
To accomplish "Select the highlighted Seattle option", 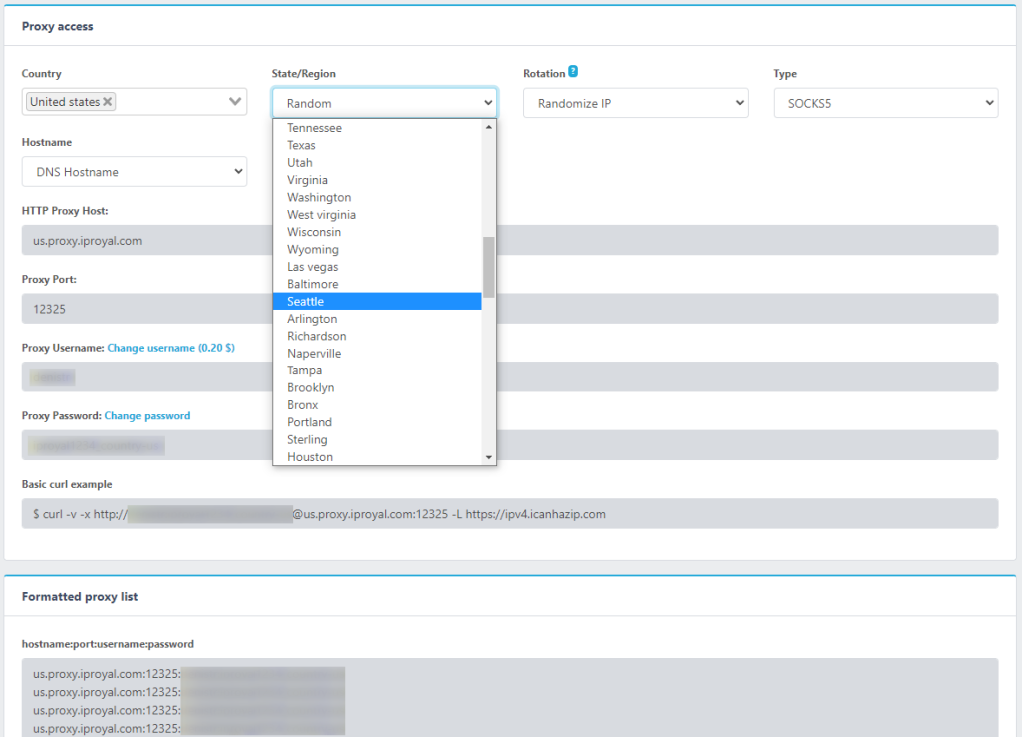I will tap(377, 302).
